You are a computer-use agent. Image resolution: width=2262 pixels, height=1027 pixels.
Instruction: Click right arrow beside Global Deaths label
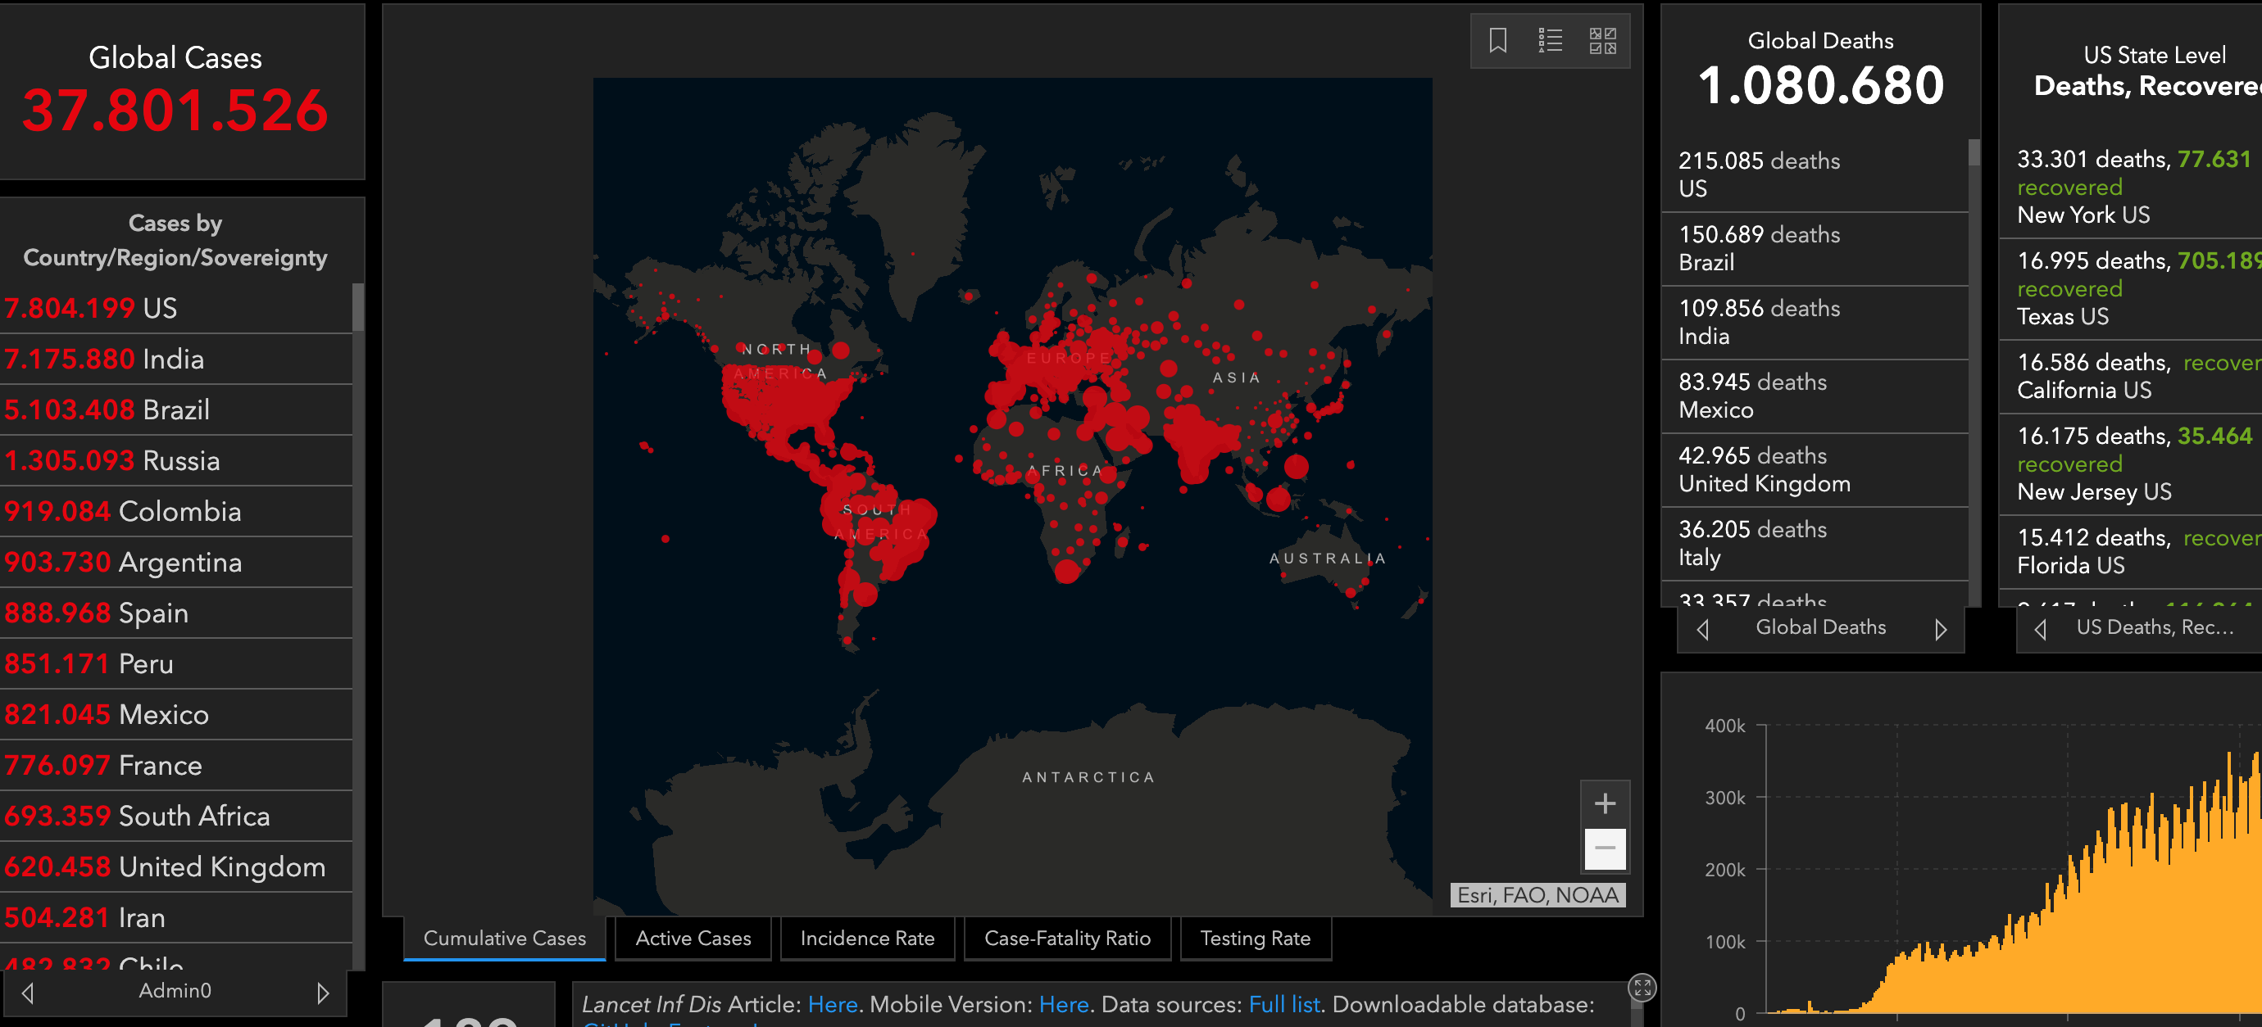(x=1941, y=628)
